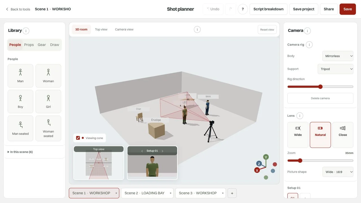Select the Close lens option
The width and height of the screenshot is (361, 203).
tap(343, 135)
